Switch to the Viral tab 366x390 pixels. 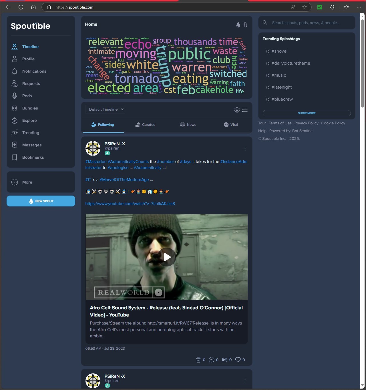(231, 125)
